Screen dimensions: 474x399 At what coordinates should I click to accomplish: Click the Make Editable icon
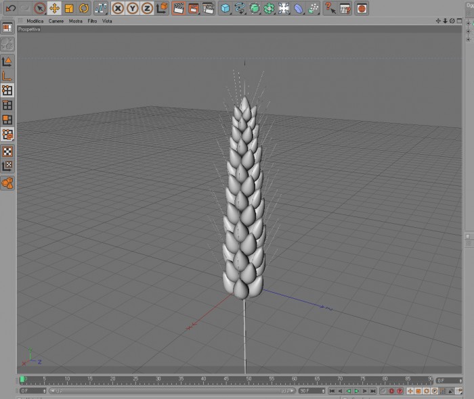point(7,44)
